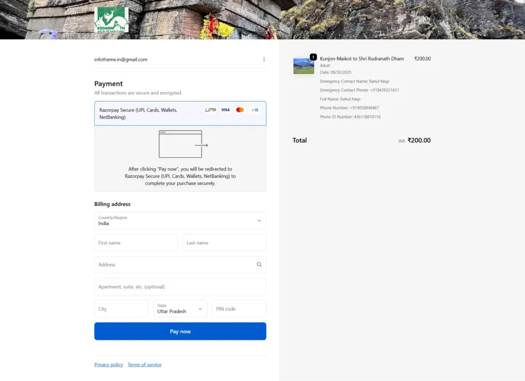Click the Kunjon-Maikot trek product thumbnail
This screenshot has width=525, height=381.
coord(304,66)
